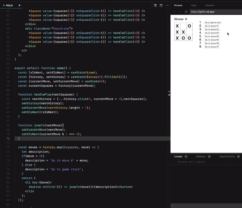Click 'setXIsNext(!xIsNext);' on line 65

40,112
